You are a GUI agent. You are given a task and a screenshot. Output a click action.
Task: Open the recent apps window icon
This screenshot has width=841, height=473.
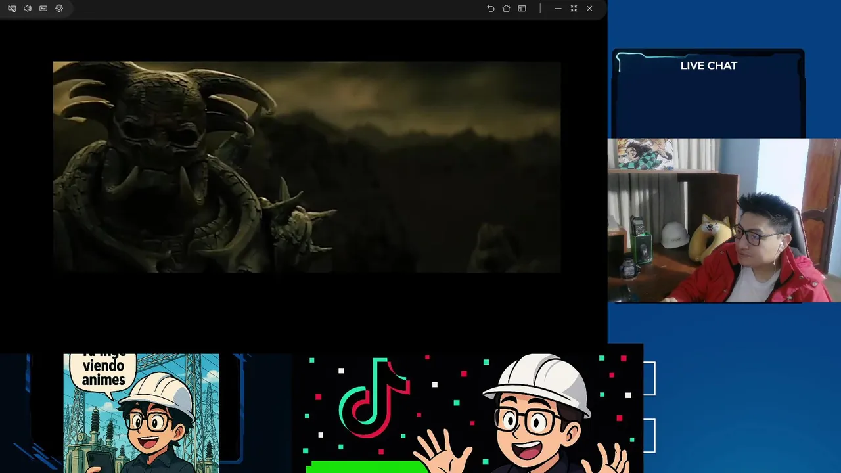coord(522,9)
